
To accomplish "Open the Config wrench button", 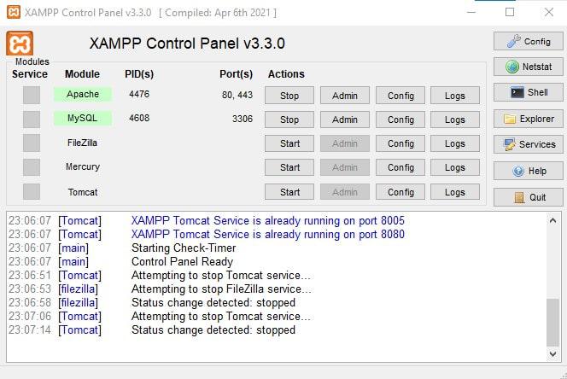I will pyautogui.click(x=528, y=41).
